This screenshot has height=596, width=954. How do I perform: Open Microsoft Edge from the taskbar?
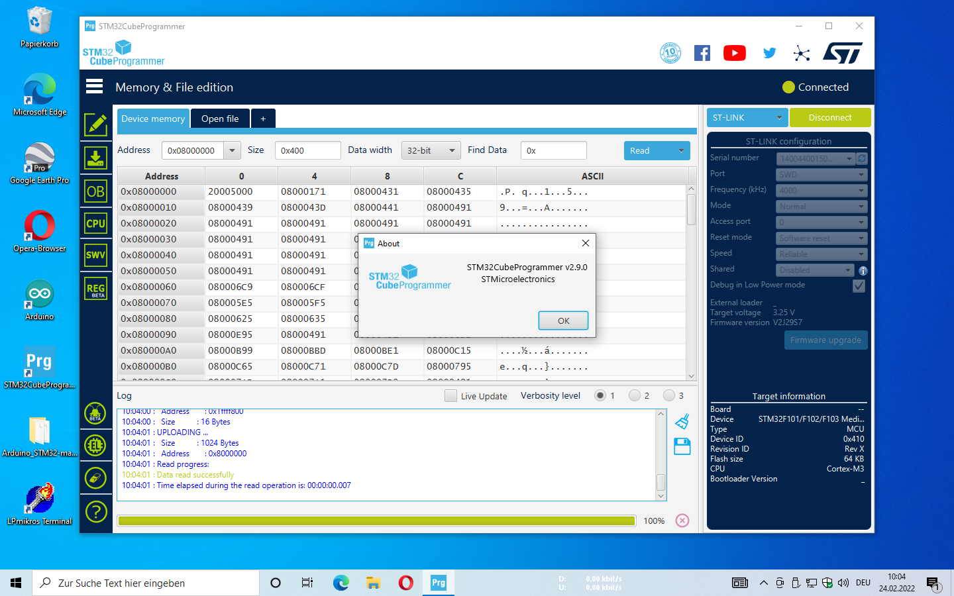pos(341,583)
